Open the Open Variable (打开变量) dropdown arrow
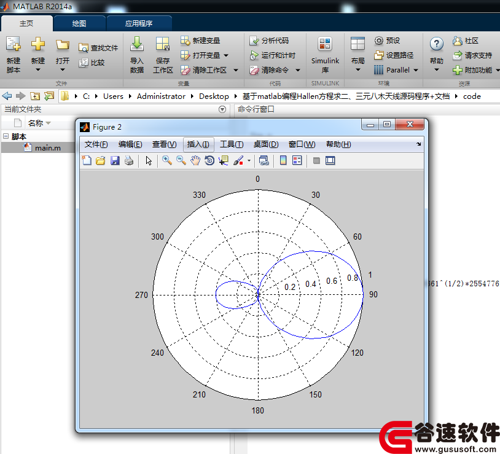The width and height of the screenshot is (500, 454). 226,55
